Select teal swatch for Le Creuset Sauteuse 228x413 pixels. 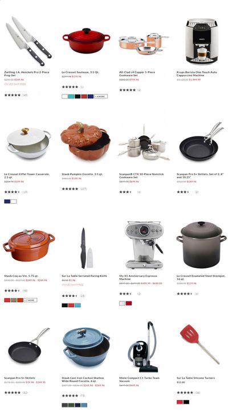click(x=71, y=96)
